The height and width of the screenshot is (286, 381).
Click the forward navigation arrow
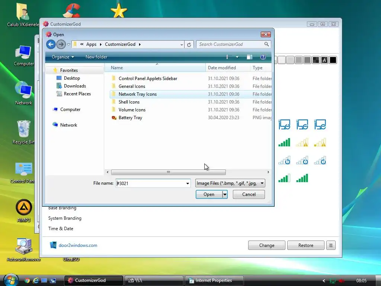pyautogui.click(x=61, y=44)
